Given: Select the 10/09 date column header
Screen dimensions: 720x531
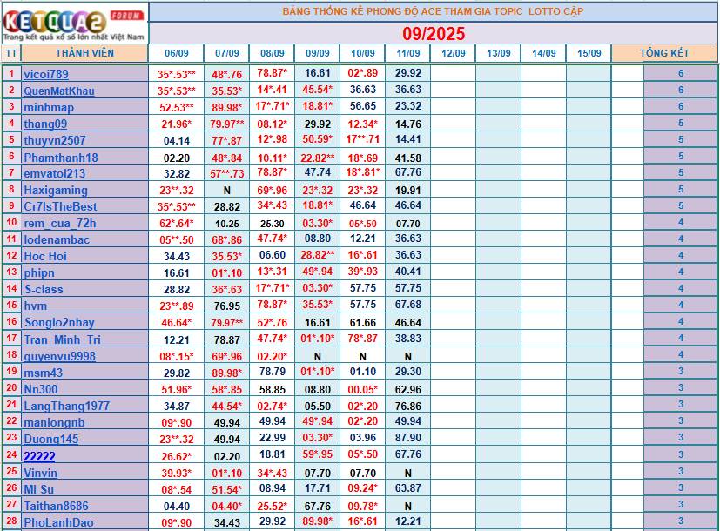Looking at the screenshot, I should point(363,53).
